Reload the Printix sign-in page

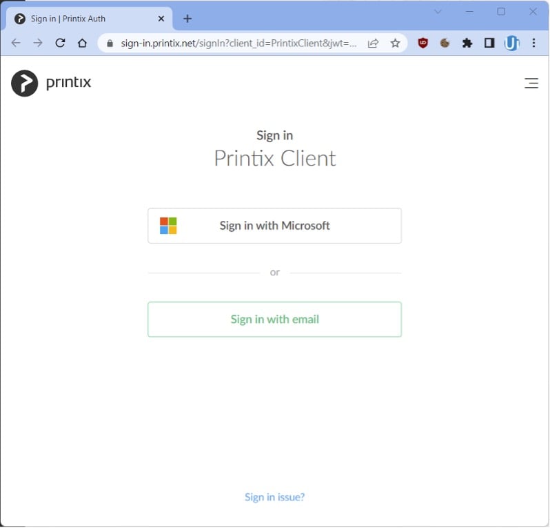(x=61, y=43)
